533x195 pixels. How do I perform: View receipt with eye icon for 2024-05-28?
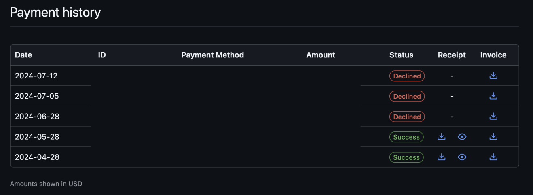click(x=462, y=137)
